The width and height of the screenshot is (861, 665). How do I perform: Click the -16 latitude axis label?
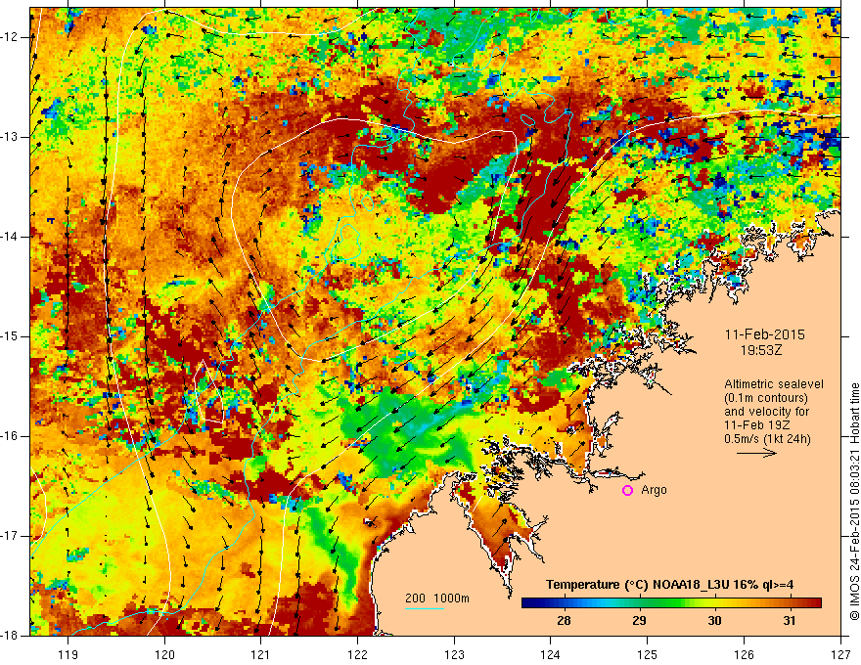coord(11,436)
